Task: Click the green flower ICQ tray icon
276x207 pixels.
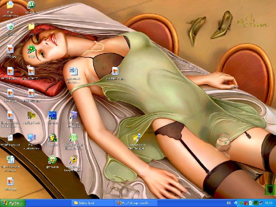Action: [x=241, y=203]
